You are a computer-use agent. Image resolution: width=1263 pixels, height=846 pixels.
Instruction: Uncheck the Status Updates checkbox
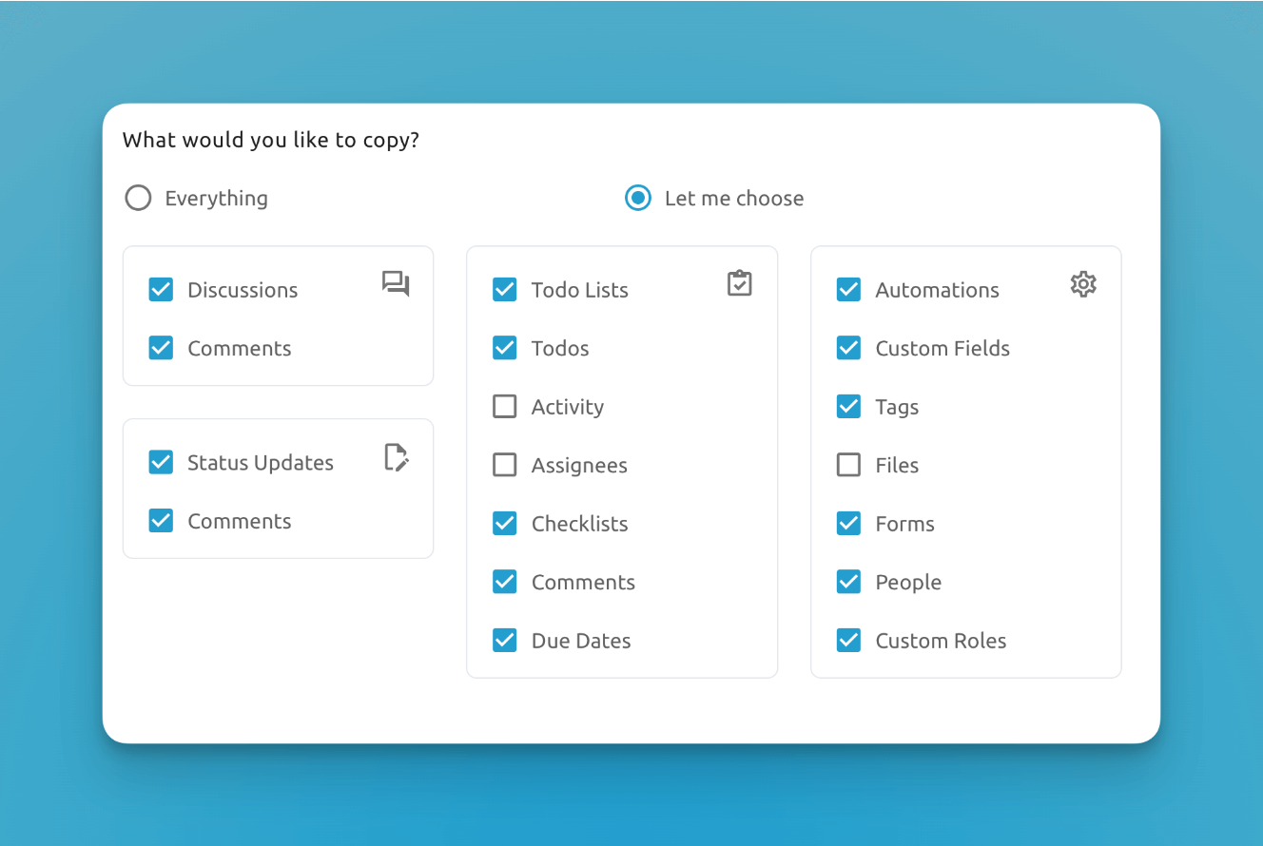(x=162, y=463)
